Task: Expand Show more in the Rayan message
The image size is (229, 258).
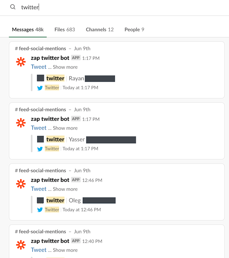Action: click(65, 67)
